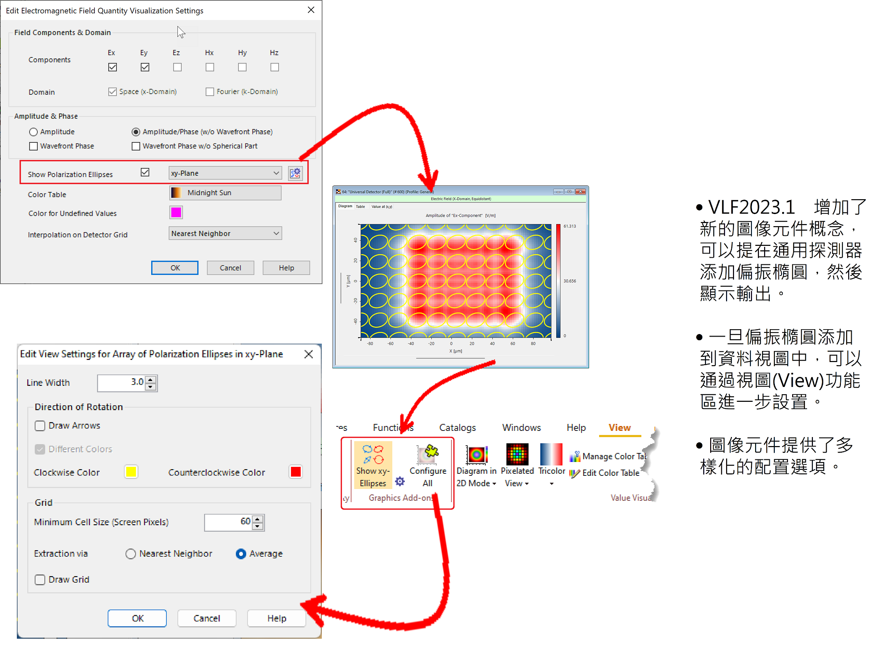Open Midnight Sun color table selector

tap(225, 193)
